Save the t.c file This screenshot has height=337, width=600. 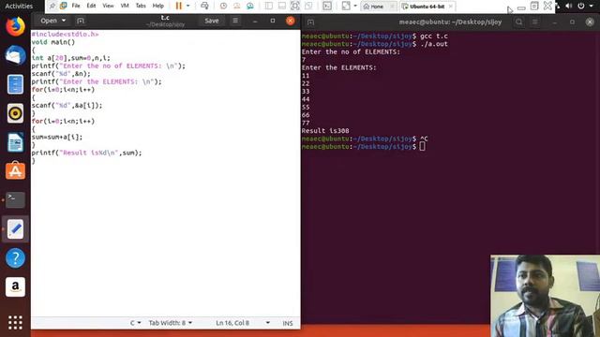212,21
